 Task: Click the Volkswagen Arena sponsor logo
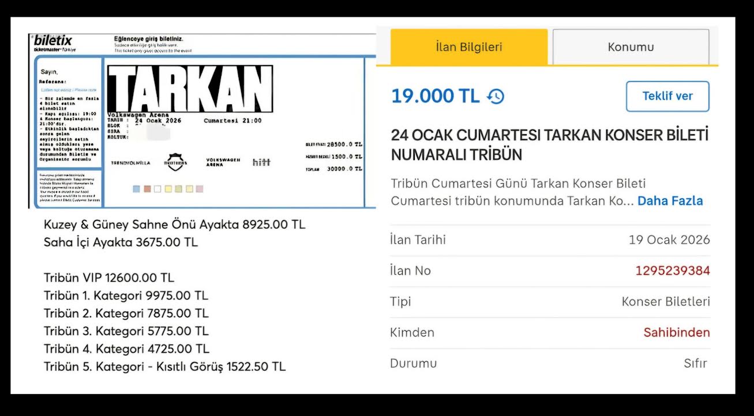pyautogui.click(x=223, y=162)
